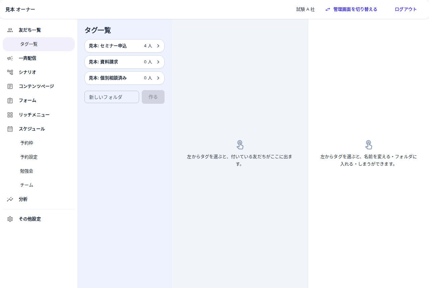Open スケジュール menu label
429x288 pixels.
point(32,129)
